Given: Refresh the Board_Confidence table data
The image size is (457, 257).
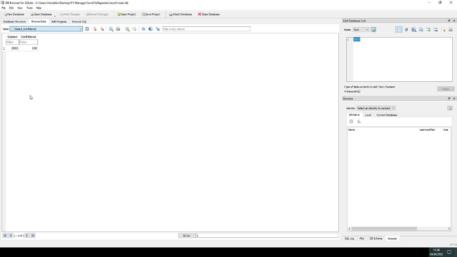Looking at the screenshot, I should [x=87, y=29].
